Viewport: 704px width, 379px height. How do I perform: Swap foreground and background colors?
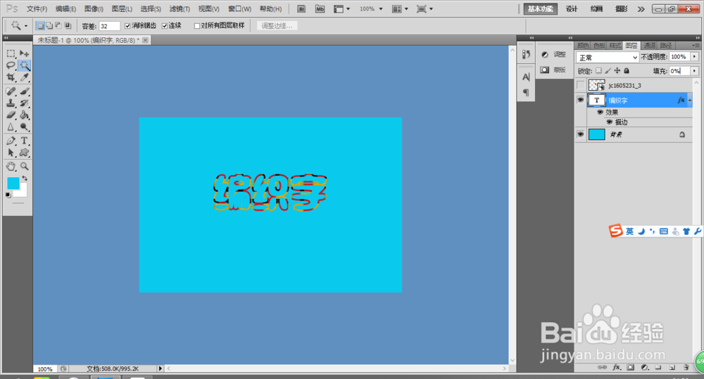pyautogui.click(x=25, y=178)
